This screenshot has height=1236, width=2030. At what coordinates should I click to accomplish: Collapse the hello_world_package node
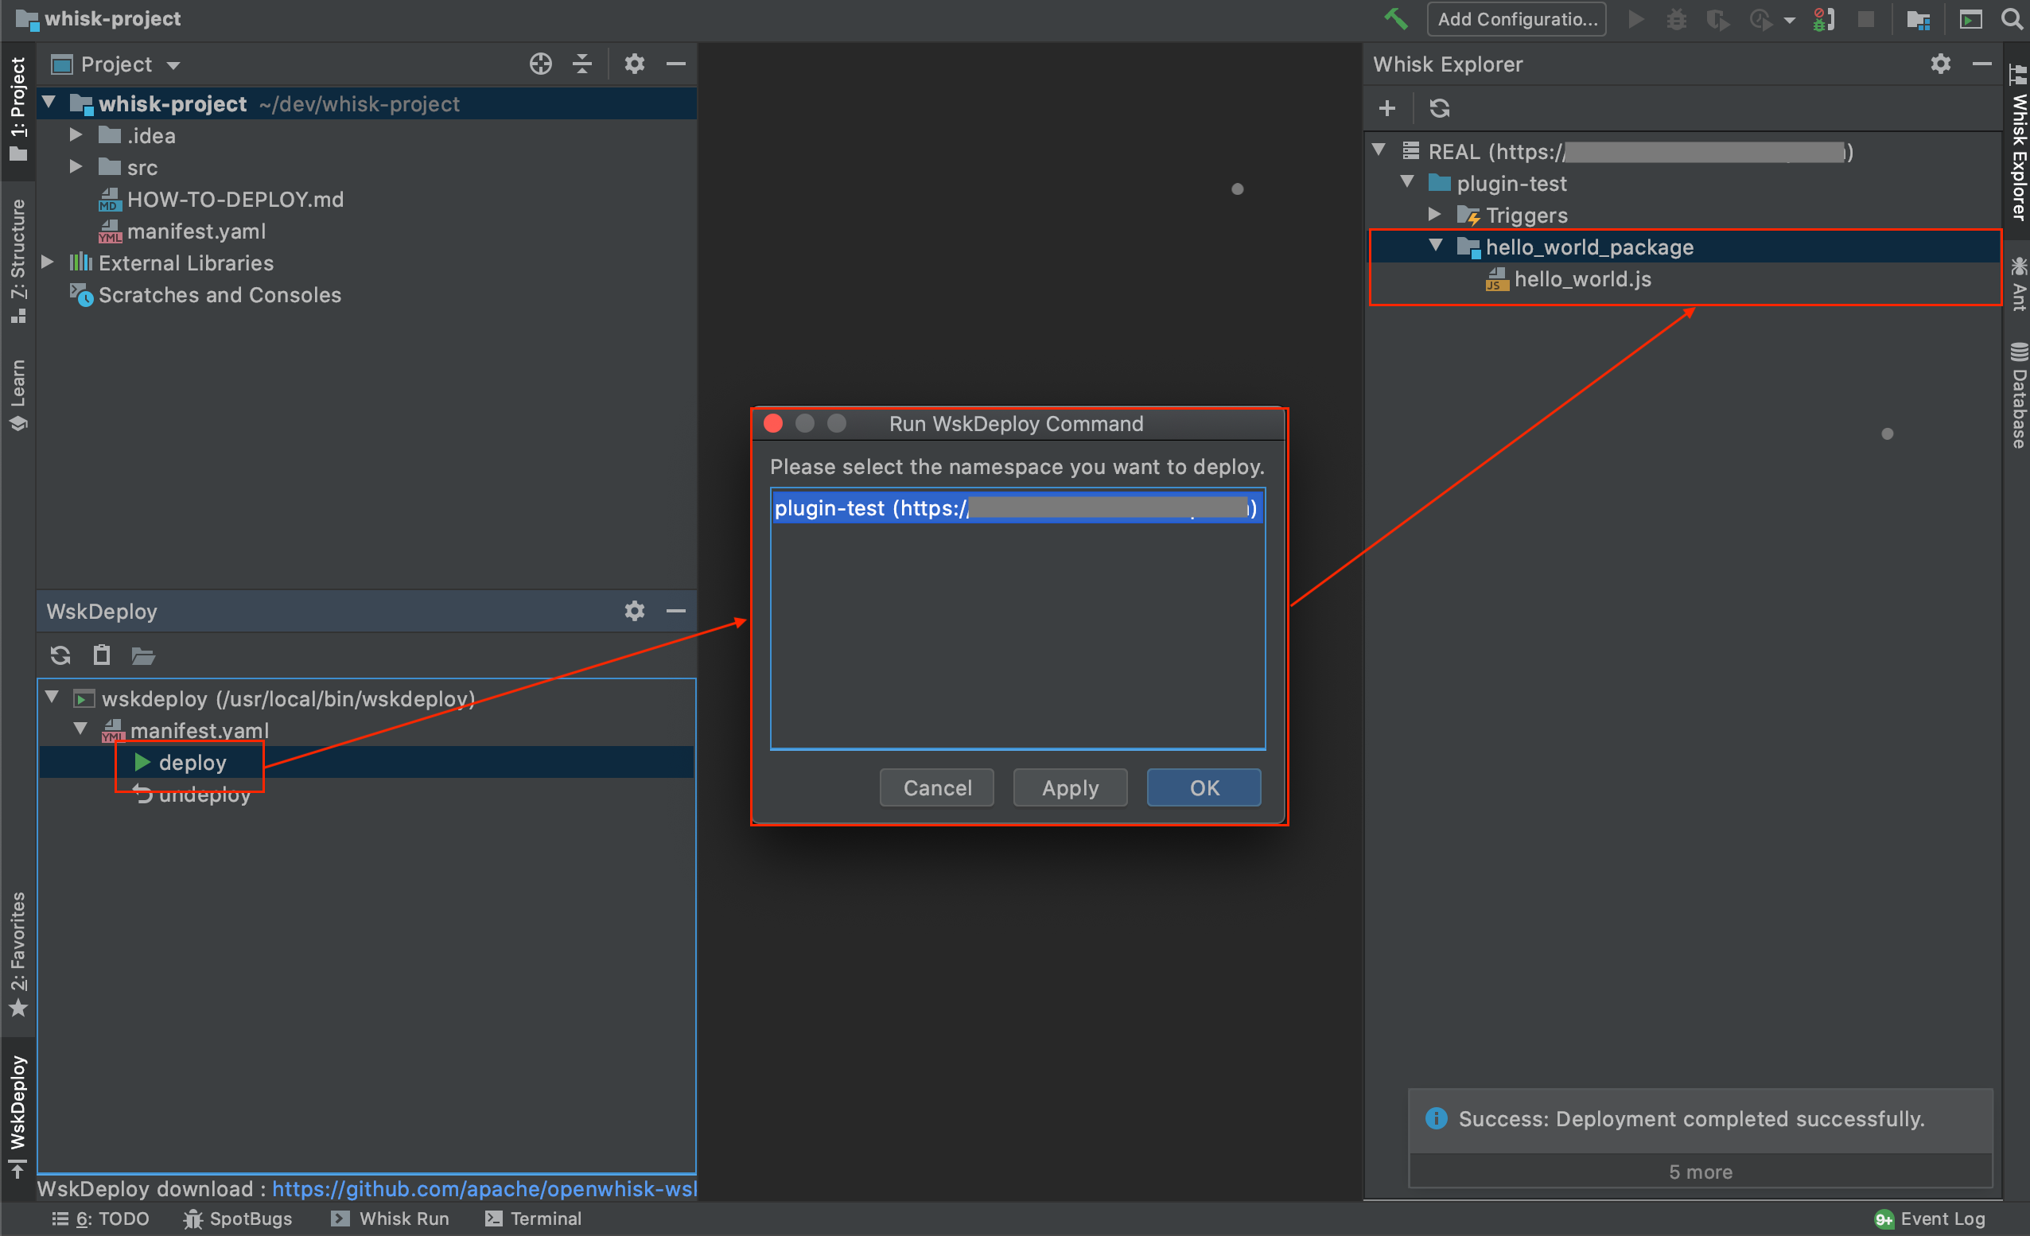click(1436, 246)
